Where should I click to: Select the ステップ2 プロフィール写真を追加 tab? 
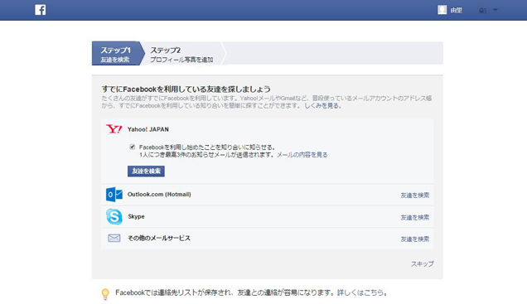click(x=181, y=55)
